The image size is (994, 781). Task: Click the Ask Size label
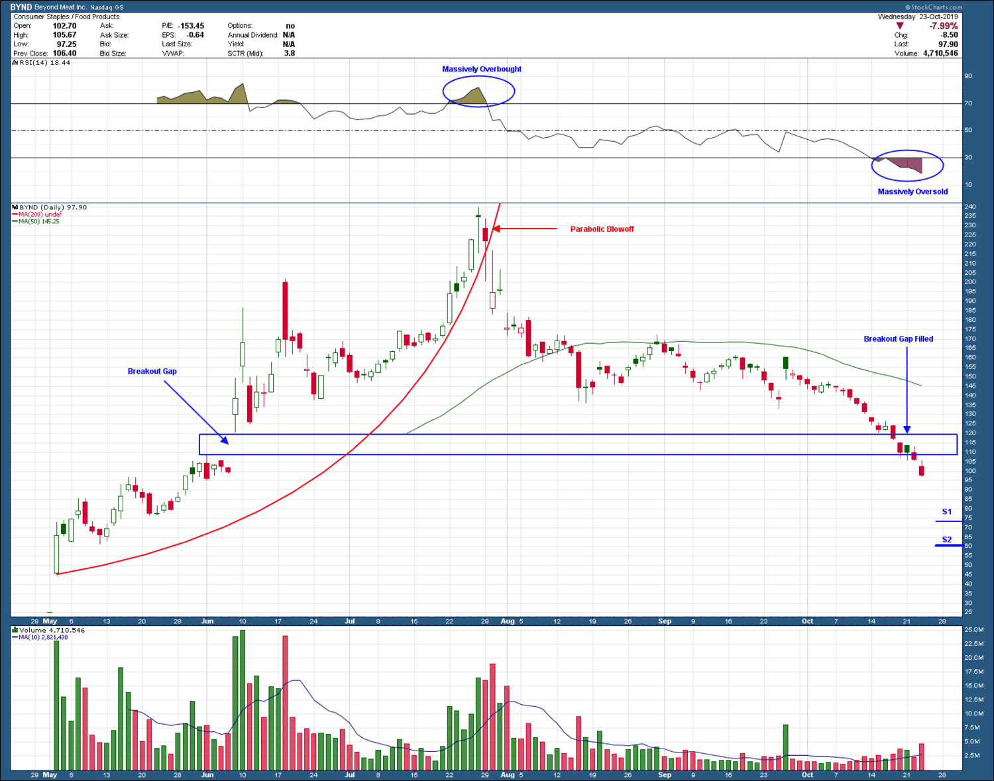(114, 35)
